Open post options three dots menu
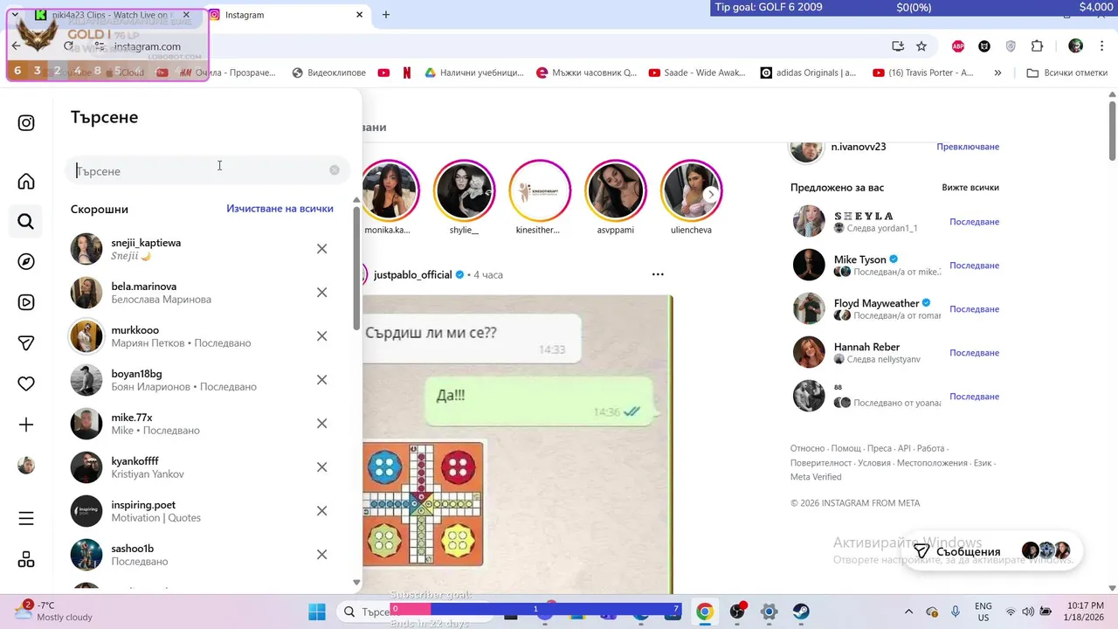 click(658, 274)
